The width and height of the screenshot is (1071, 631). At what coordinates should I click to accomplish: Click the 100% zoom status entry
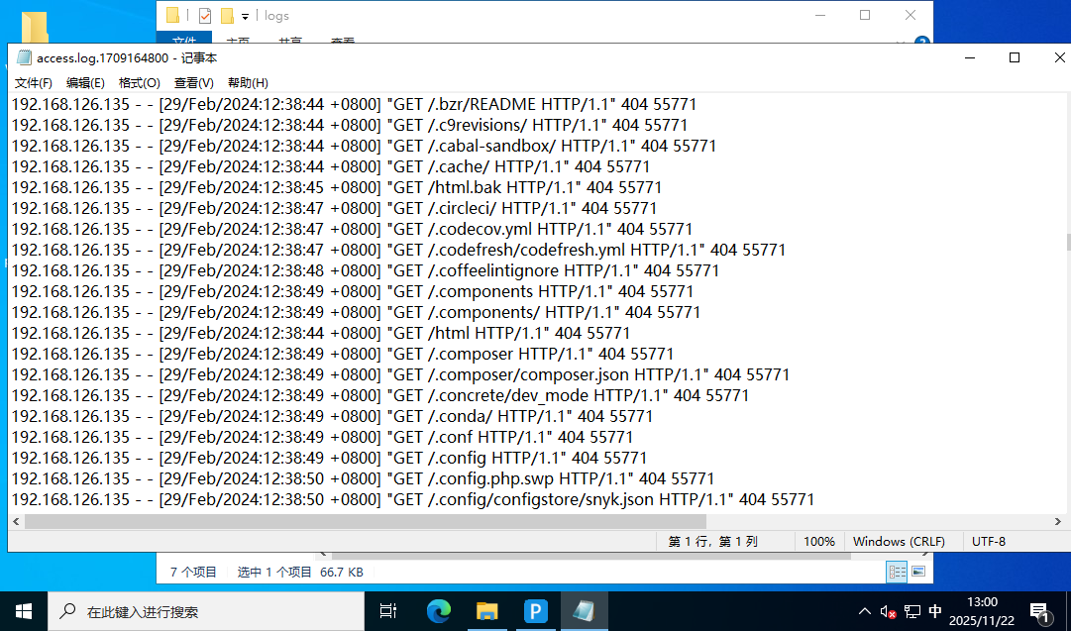point(819,541)
